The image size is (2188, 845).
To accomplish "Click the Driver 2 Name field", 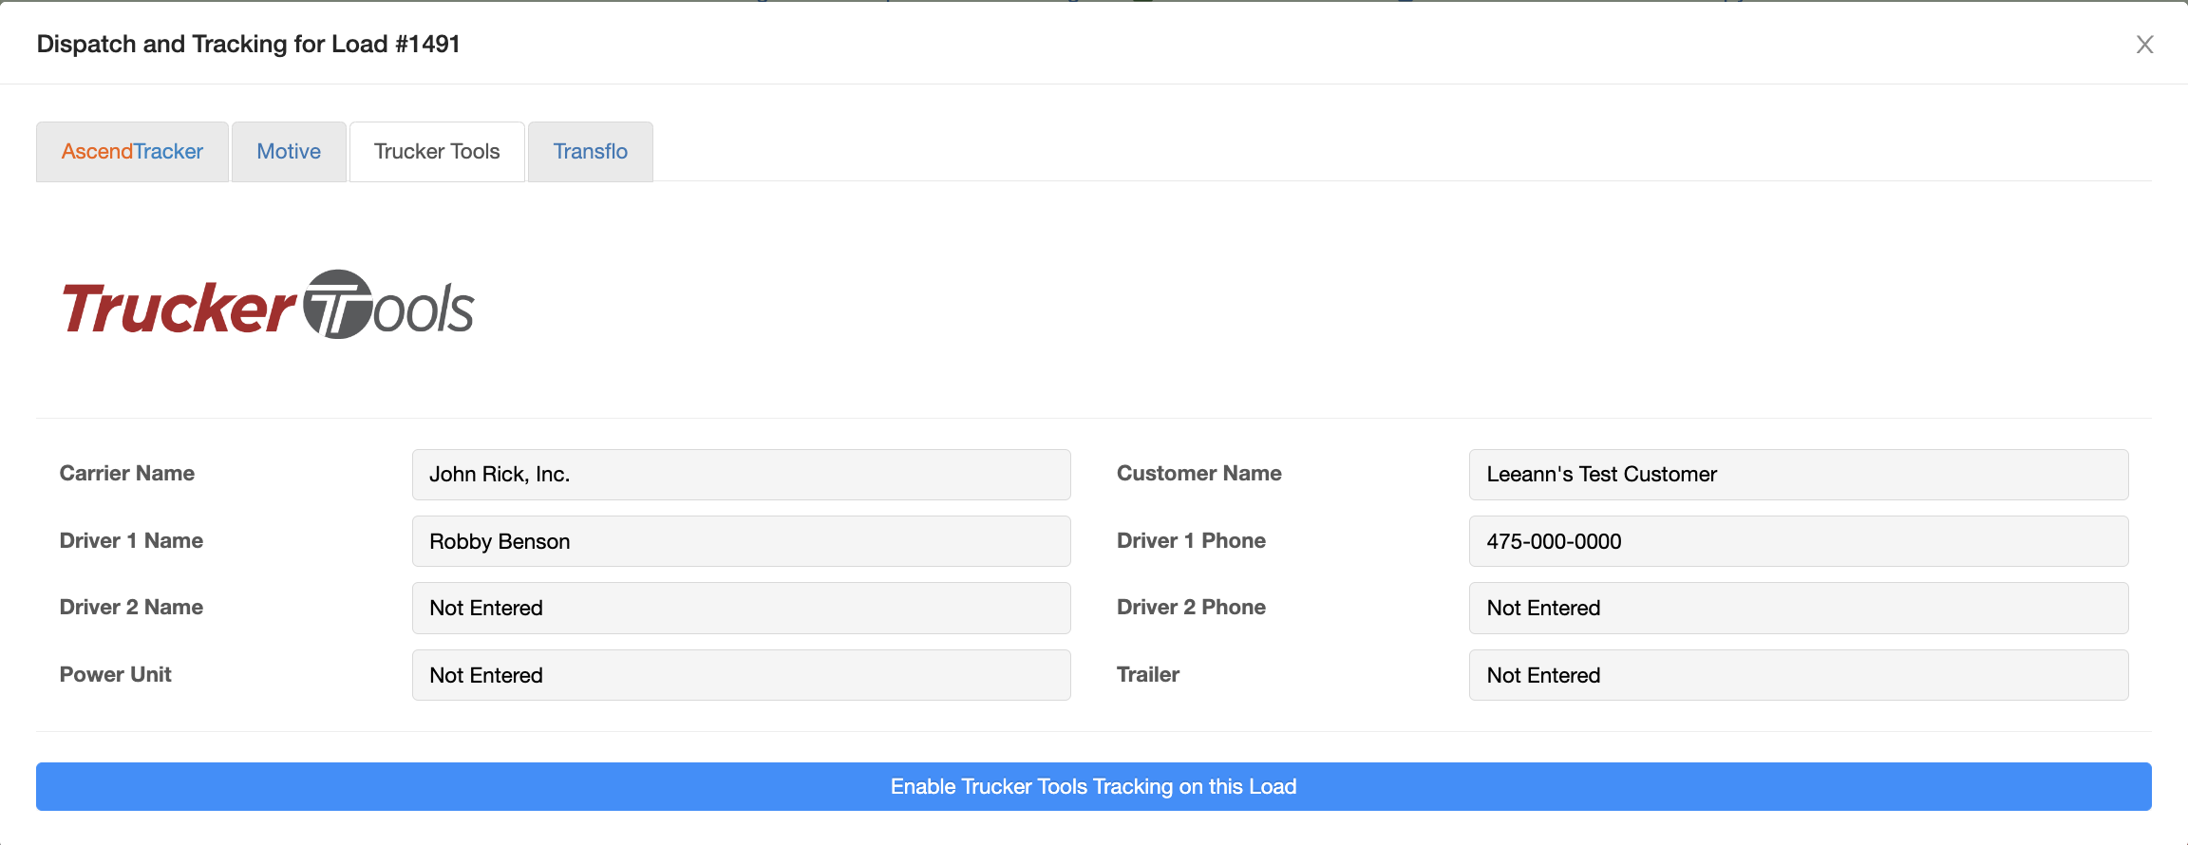I will [x=742, y=608].
